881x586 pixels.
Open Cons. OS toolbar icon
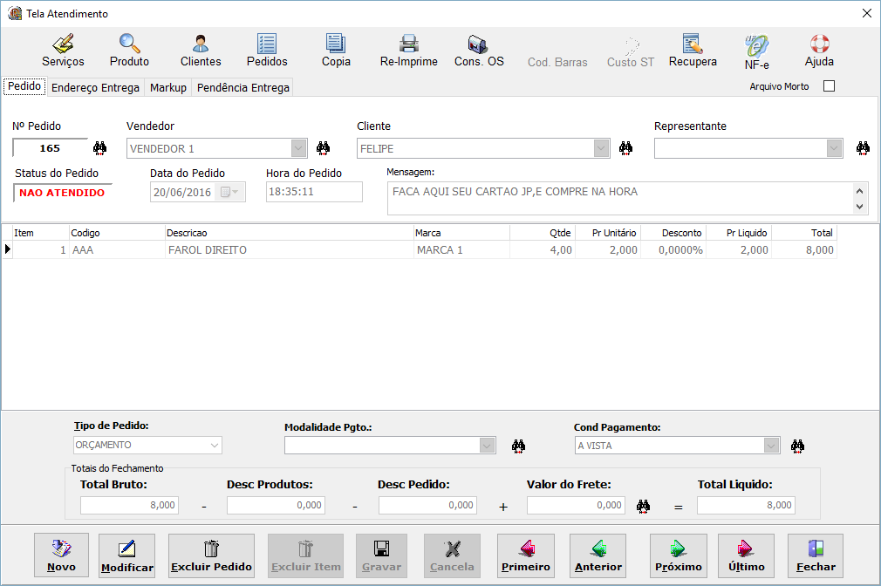point(479,51)
